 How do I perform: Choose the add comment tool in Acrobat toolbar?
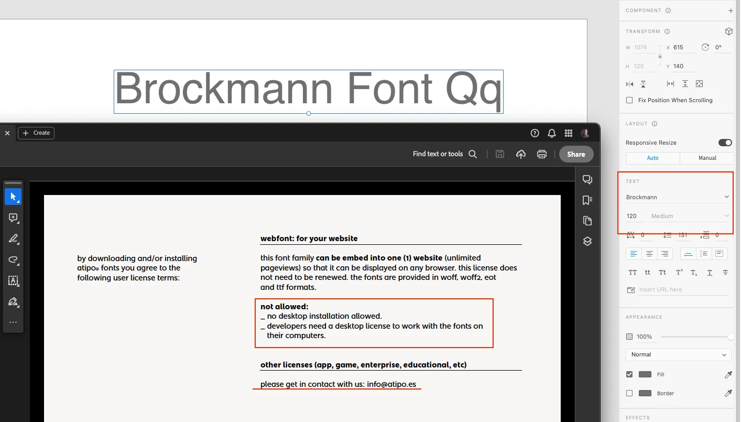(13, 218)
